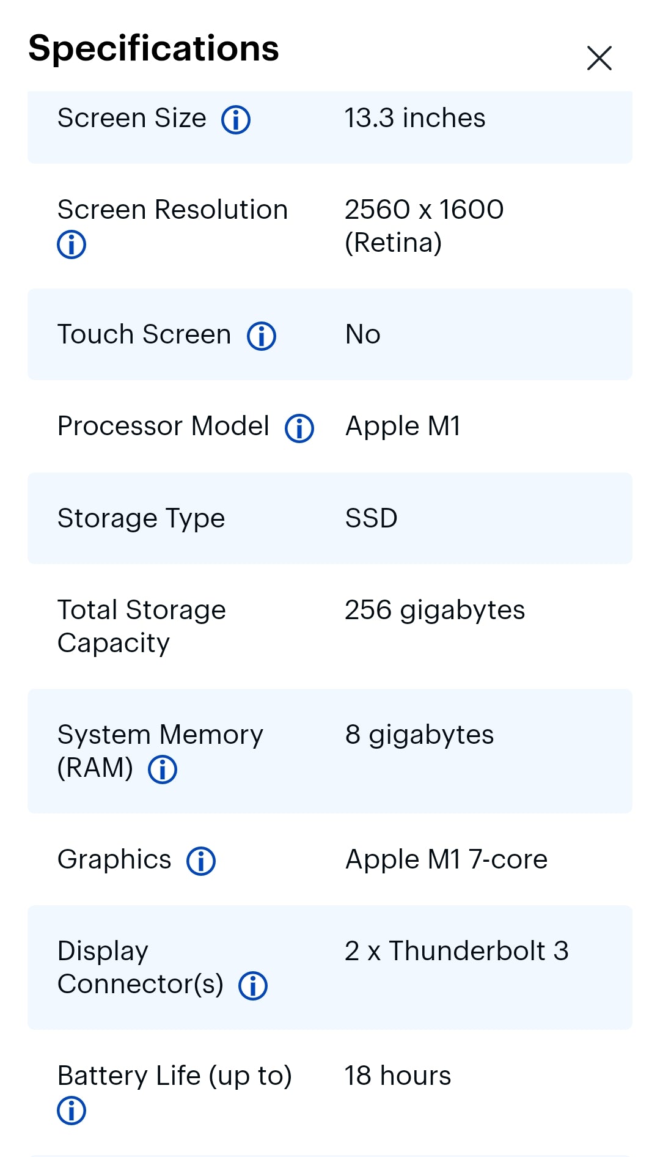Click the Apple M1 7-core graphics value
Viewport: 660px width, 1157px height.
tap(446, 859)
